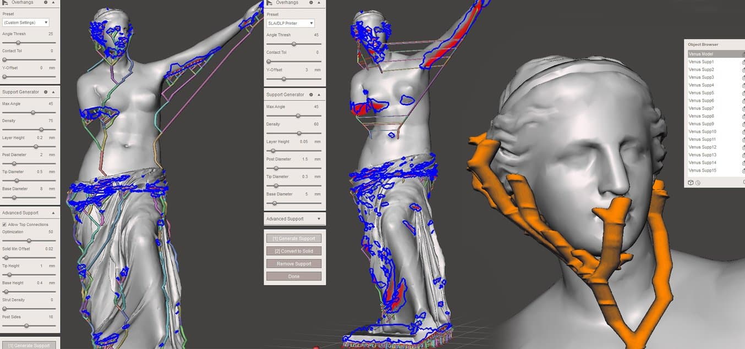
Task: Toggle the visibility icon for Venus Supp1
Action: coord(743,62)
